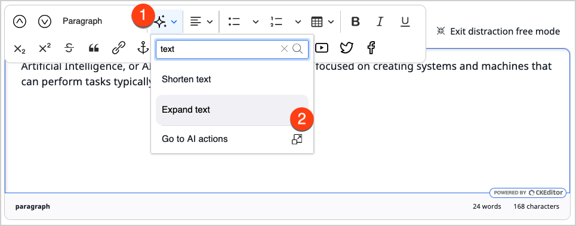
Task: Click the paragraph path in status bar
Action: tap(32, 206)
